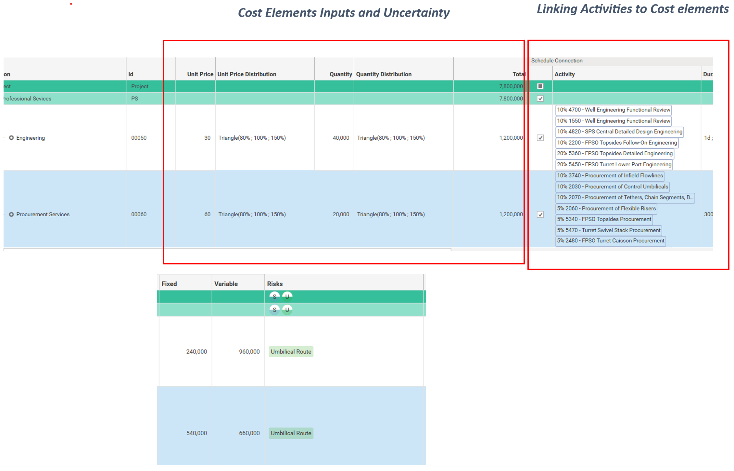
Task: Click the circle icon beside Procurement Services
Action: [x=11, y=214]
